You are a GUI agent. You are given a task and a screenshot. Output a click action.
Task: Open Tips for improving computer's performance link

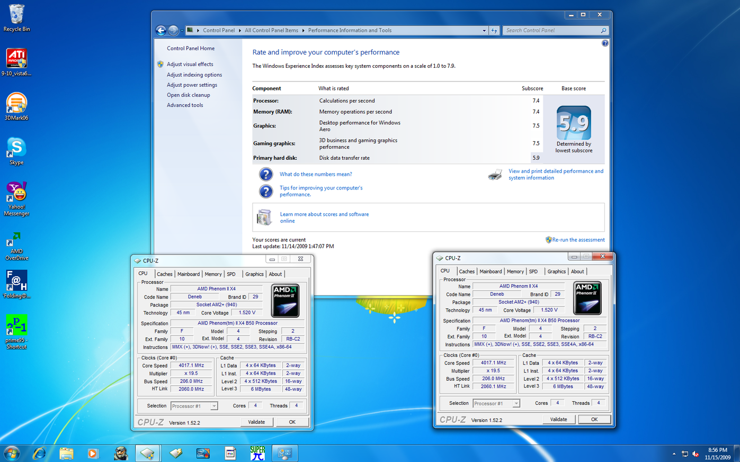321,191
